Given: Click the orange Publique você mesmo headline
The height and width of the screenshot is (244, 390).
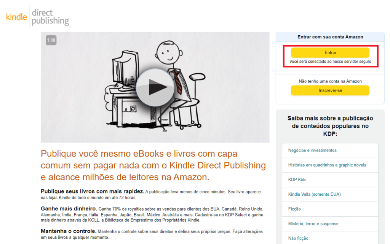Looking at the screenshot, I should tap(153, 165).
